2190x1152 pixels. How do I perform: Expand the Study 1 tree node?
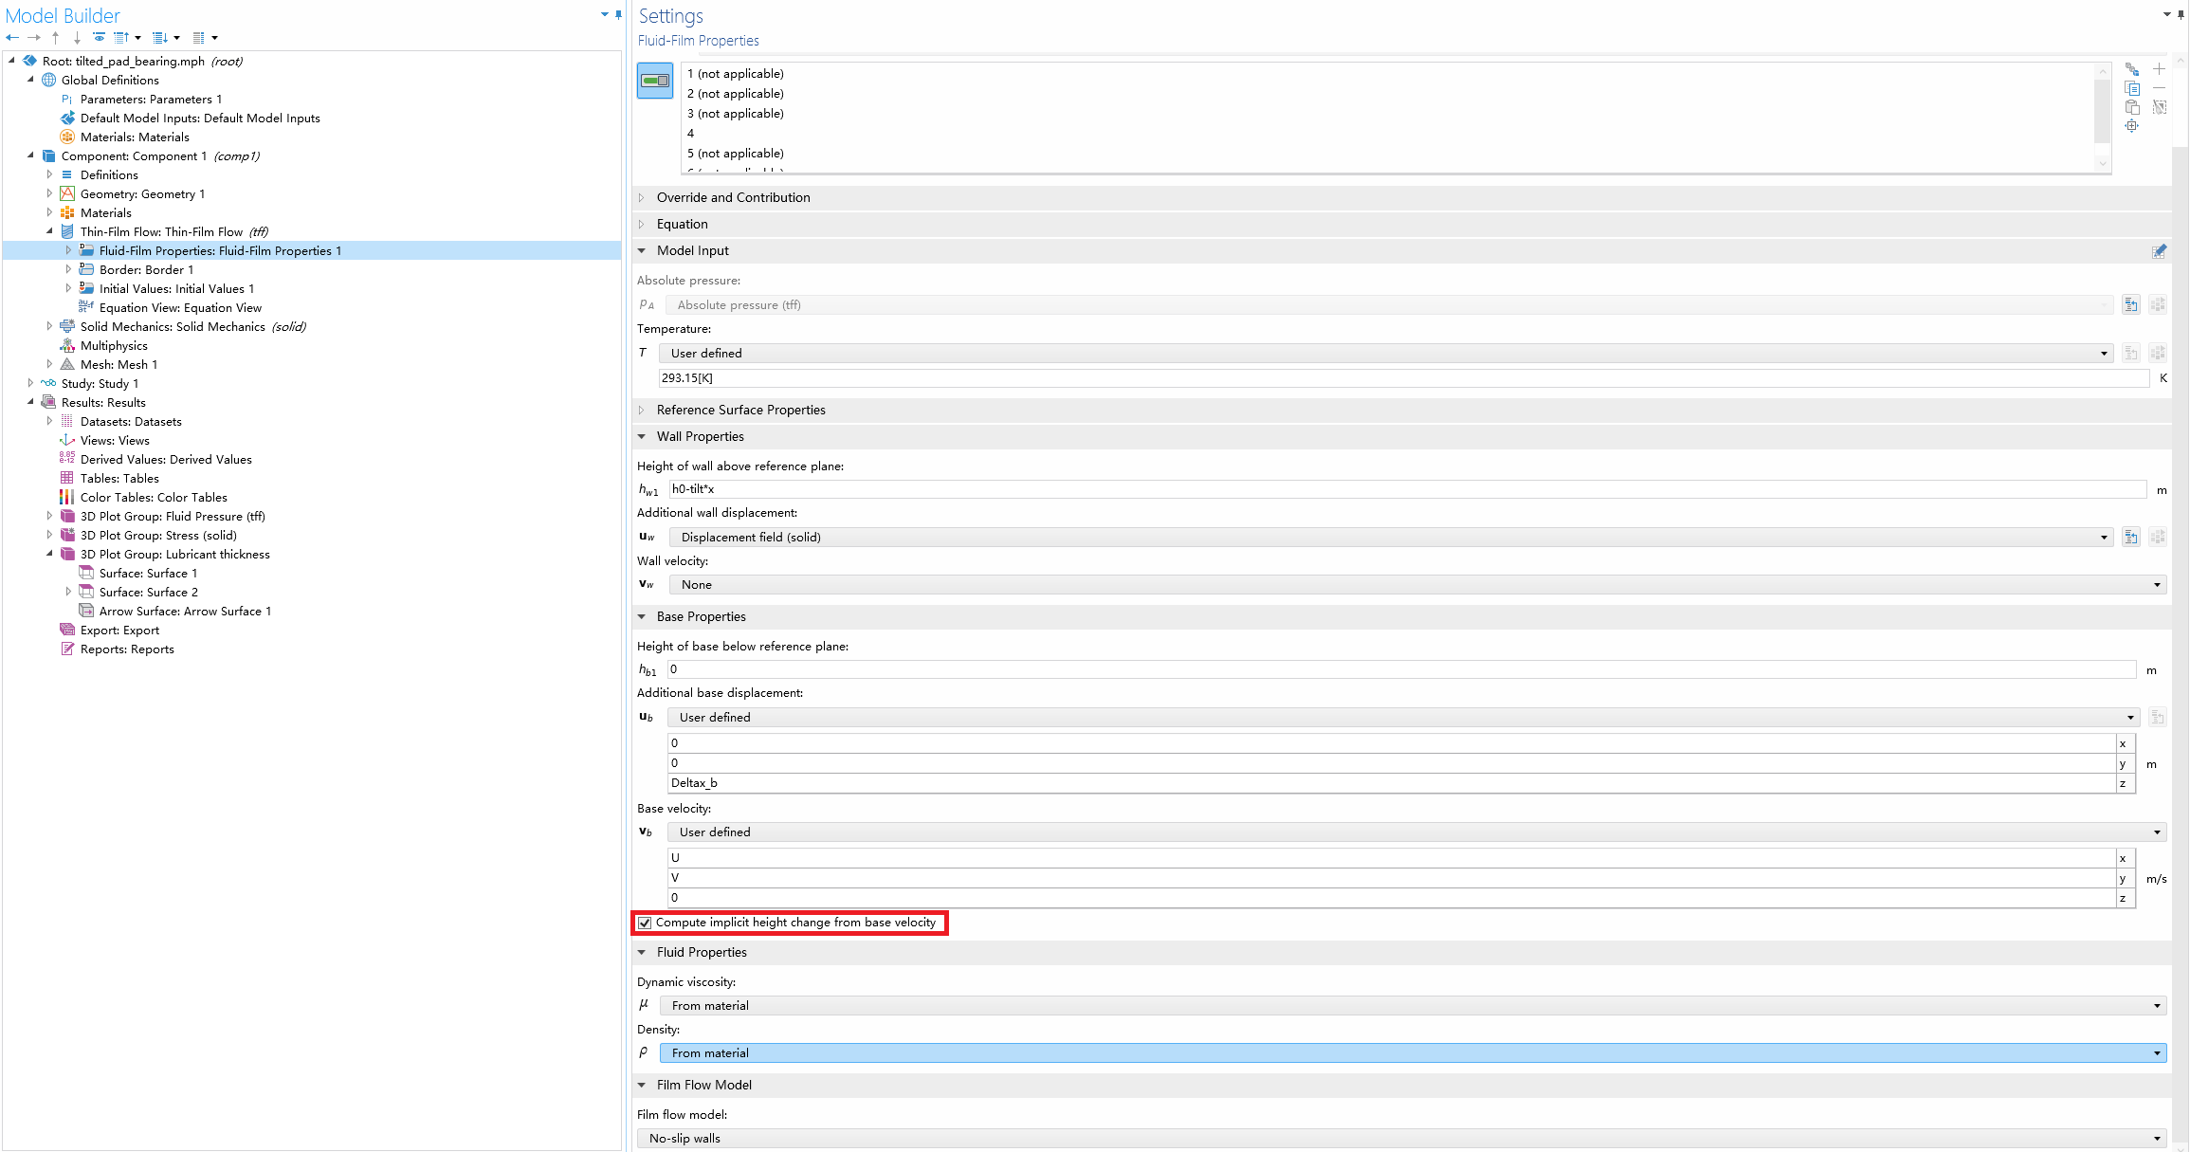[30, 383]
